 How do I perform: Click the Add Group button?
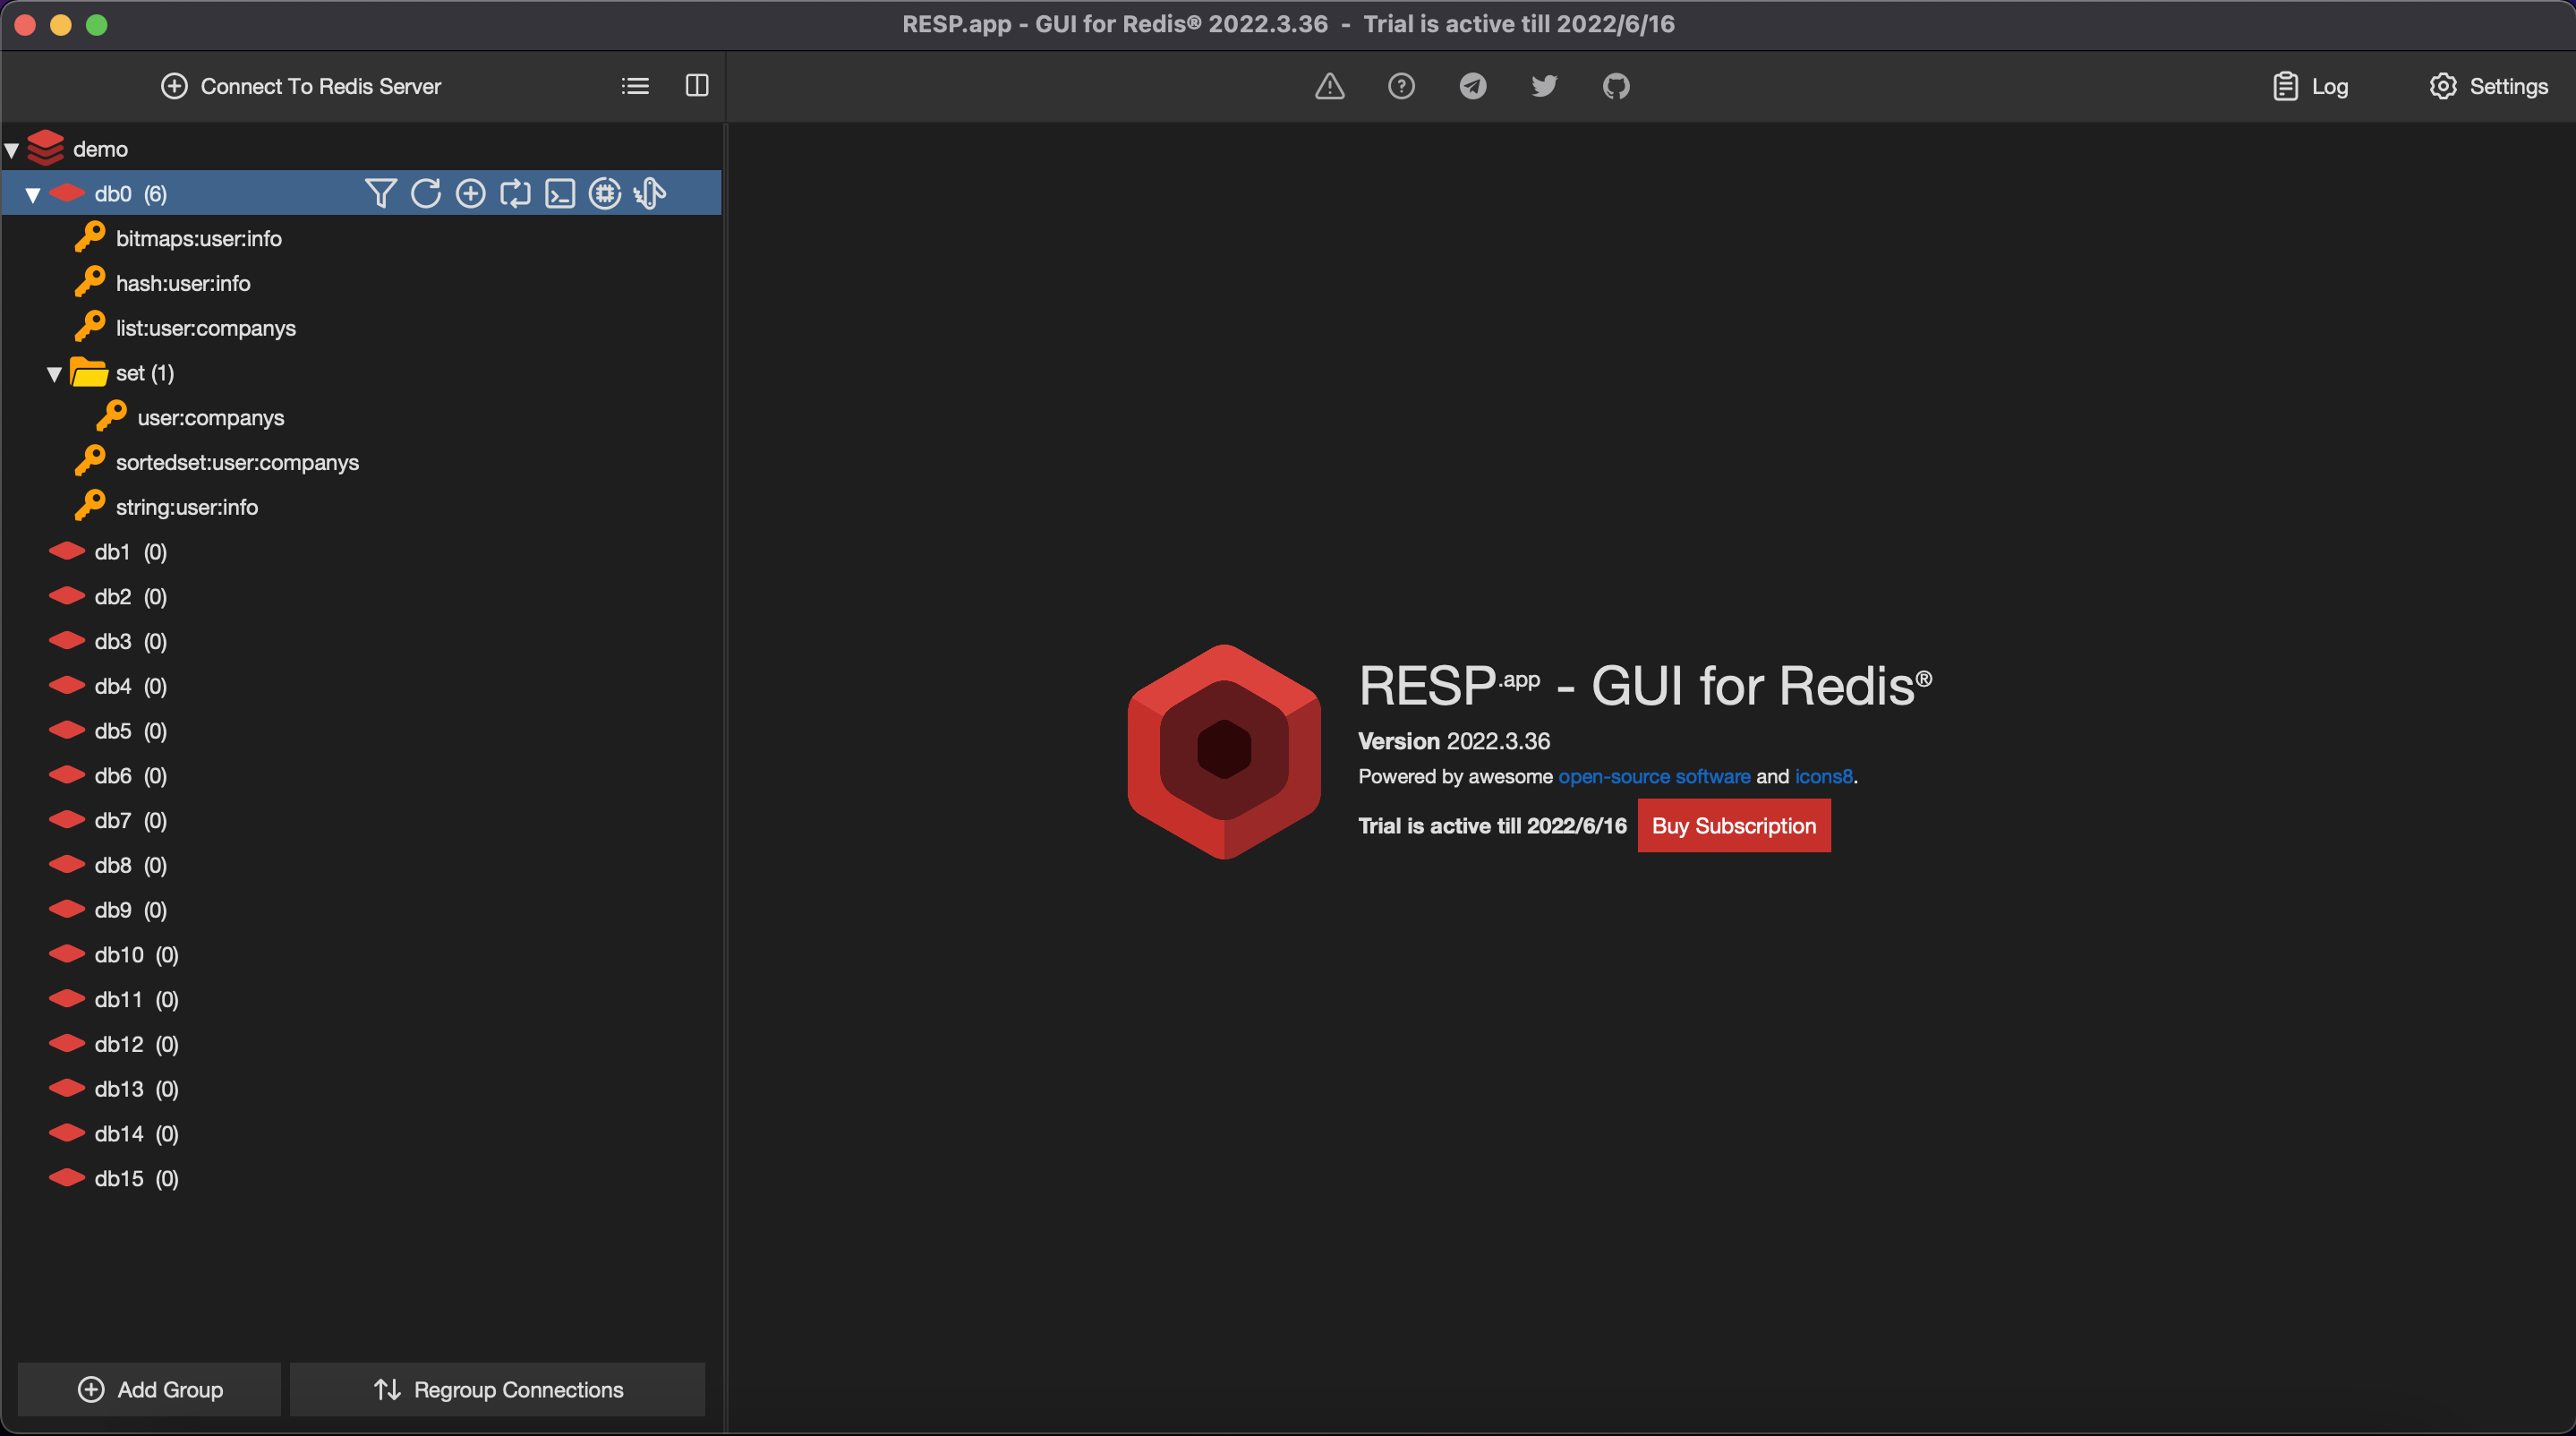tap(150, 1389)
